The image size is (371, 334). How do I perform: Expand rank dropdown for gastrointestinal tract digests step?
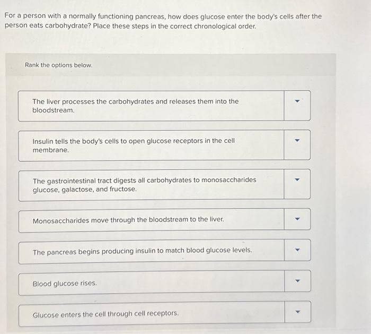(x=297, y=184)
